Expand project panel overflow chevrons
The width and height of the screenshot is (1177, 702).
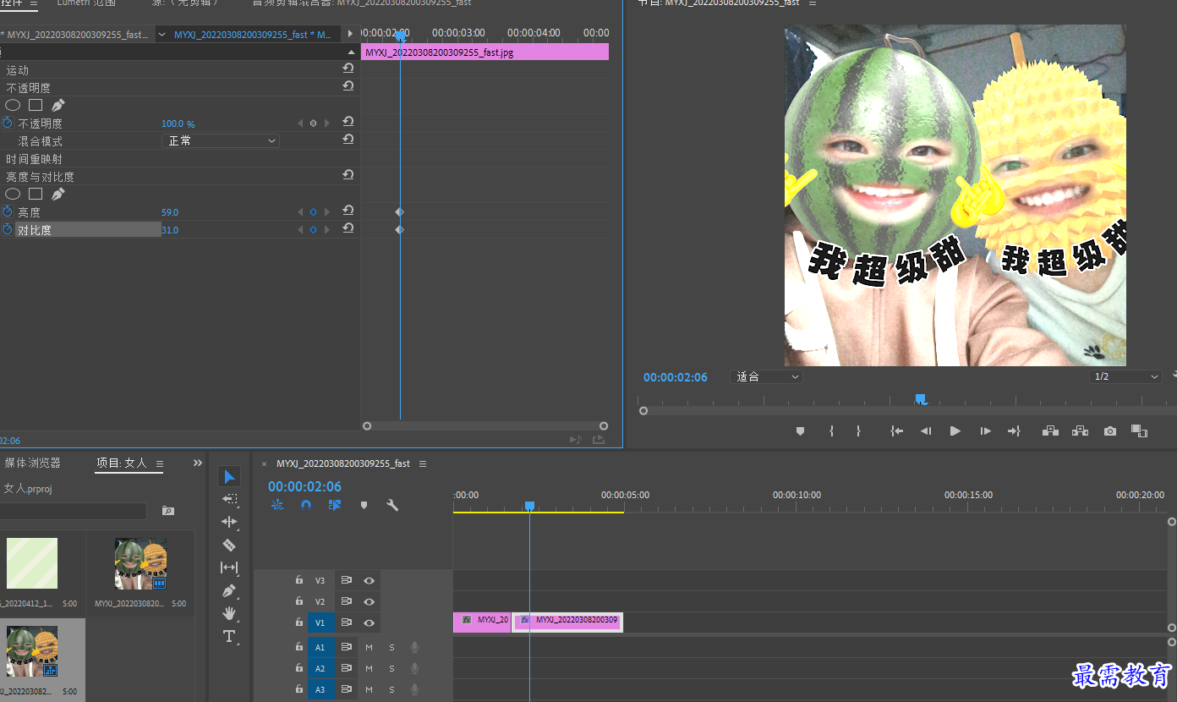point(198,463)
